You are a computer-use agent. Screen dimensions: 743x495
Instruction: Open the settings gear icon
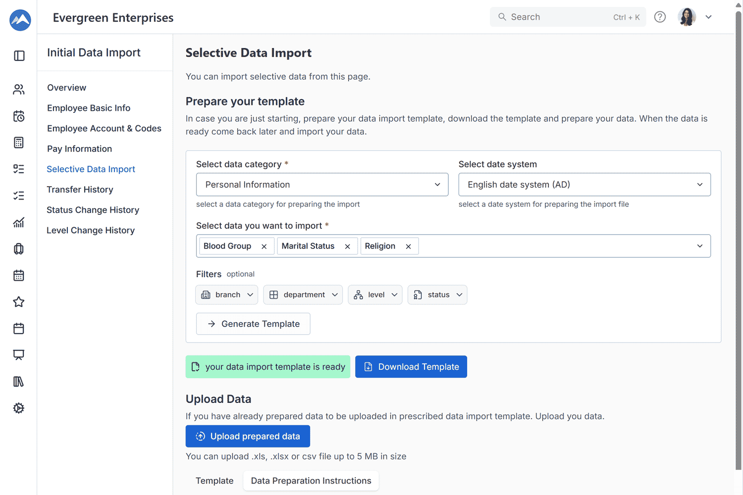(19, 408)
